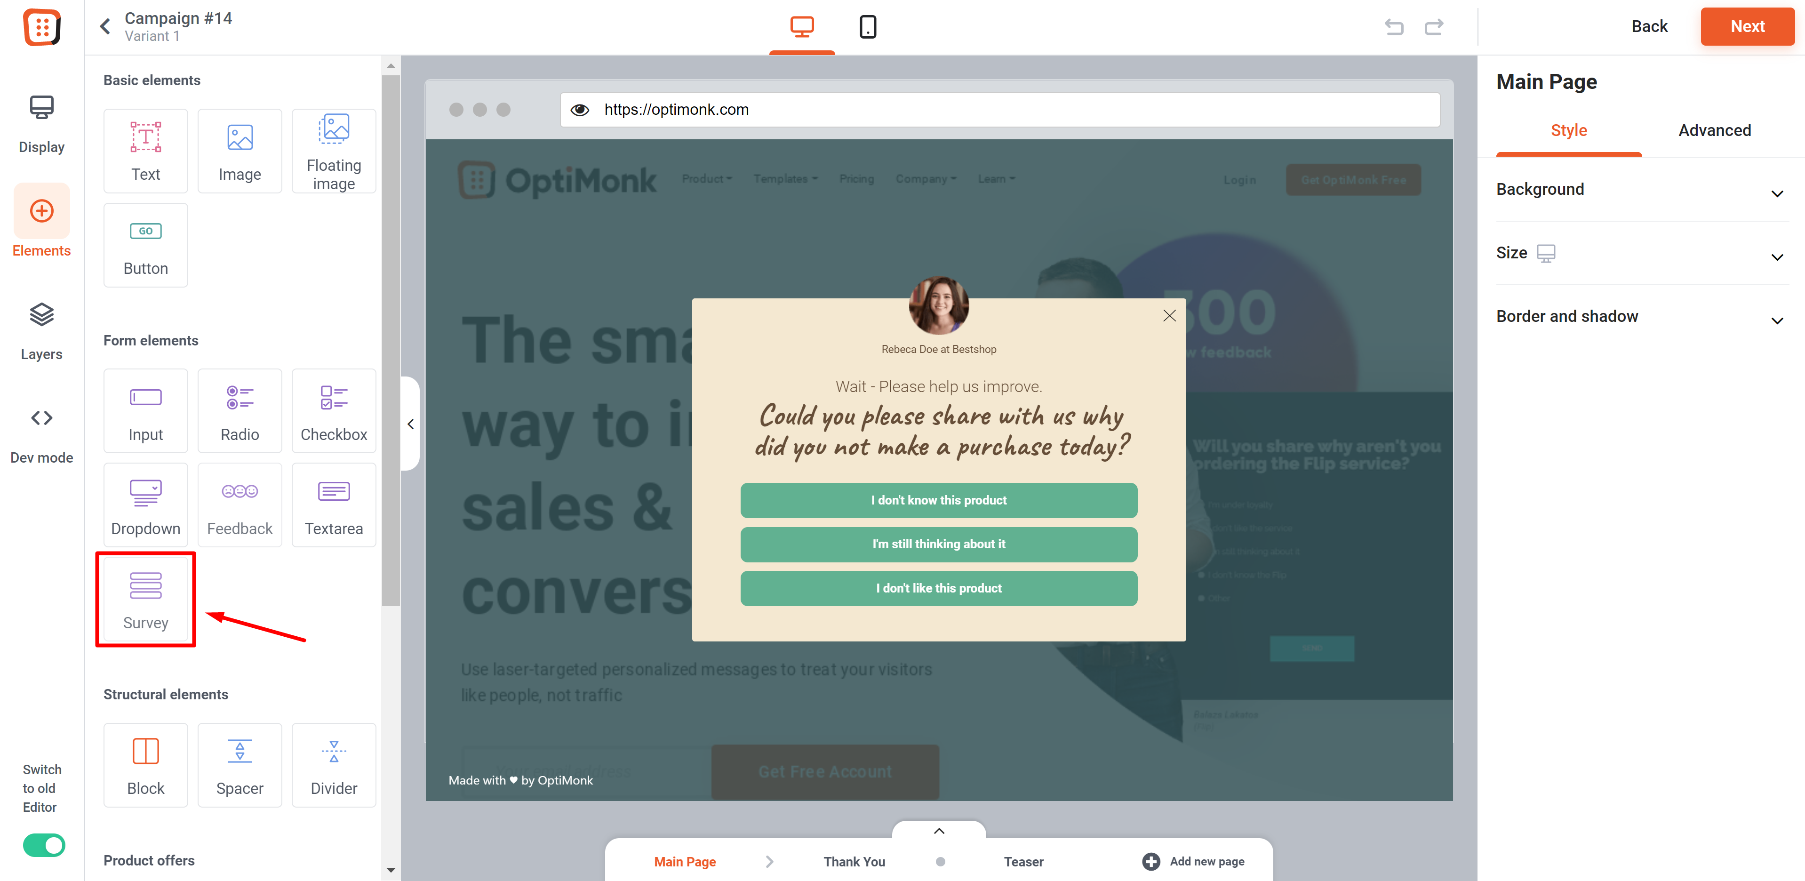
Task: Switch to mobile preview icon
Action: [x=868, y=27]
